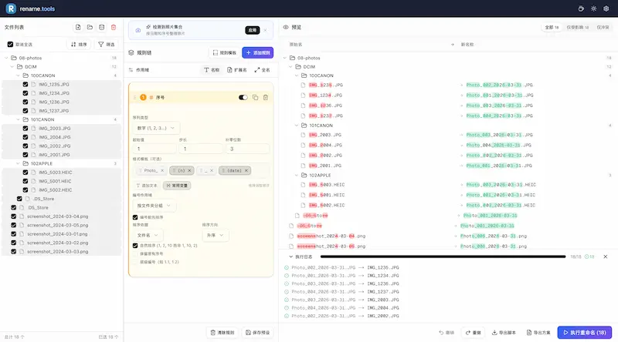
Task: Select the 扩展名 scope tab
Action: click(x=237, y=70)
